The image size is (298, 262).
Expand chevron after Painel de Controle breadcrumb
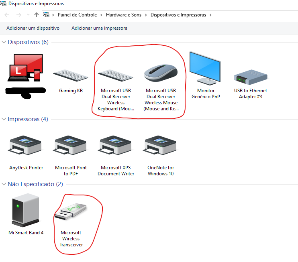(x=101, y=15)
